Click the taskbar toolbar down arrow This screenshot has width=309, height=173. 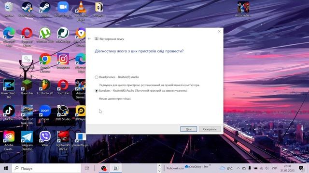coord(159,171)
